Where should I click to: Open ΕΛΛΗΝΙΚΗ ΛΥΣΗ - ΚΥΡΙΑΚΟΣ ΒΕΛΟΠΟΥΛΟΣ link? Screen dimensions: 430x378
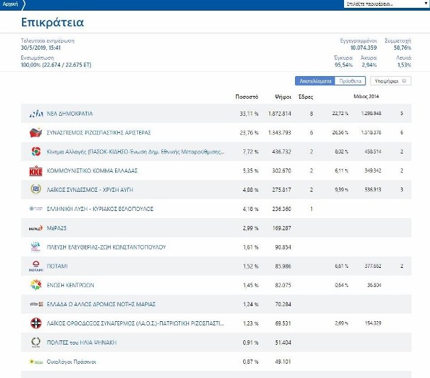(x=100, y=209)
